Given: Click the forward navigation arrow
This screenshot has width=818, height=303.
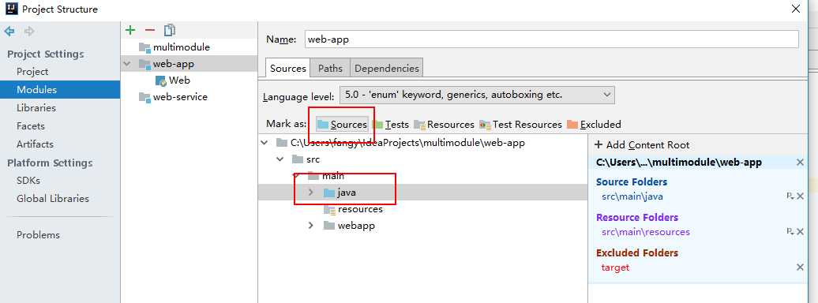Looking at the screenshot, I should [29, 32].
